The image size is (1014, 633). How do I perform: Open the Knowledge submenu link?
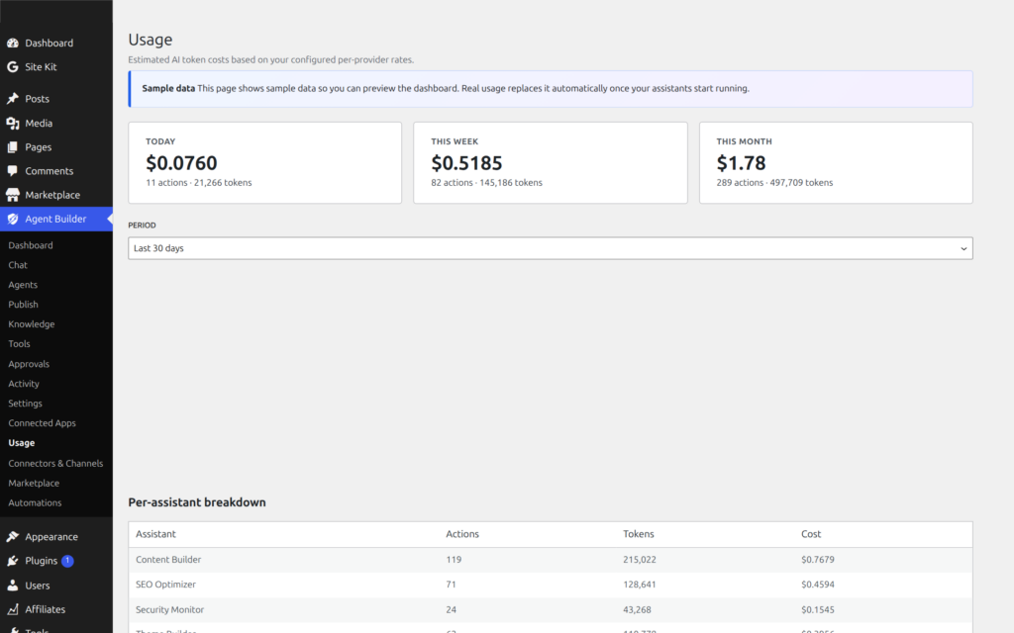pos(31,324)
